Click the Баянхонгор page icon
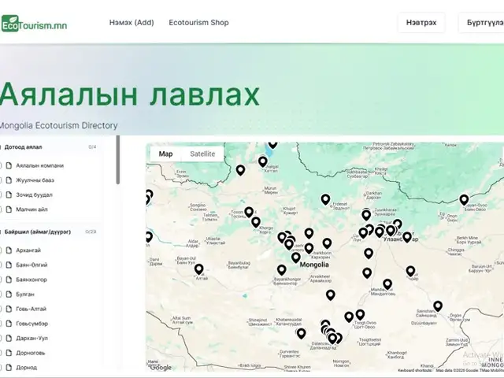The height and width of the screenshot is (378, 504). click(9, 280)
